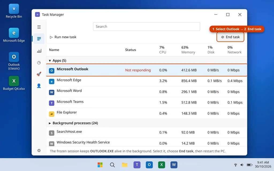
Task: Minimize the Task Manager window
Action: (x=216, y=14)
